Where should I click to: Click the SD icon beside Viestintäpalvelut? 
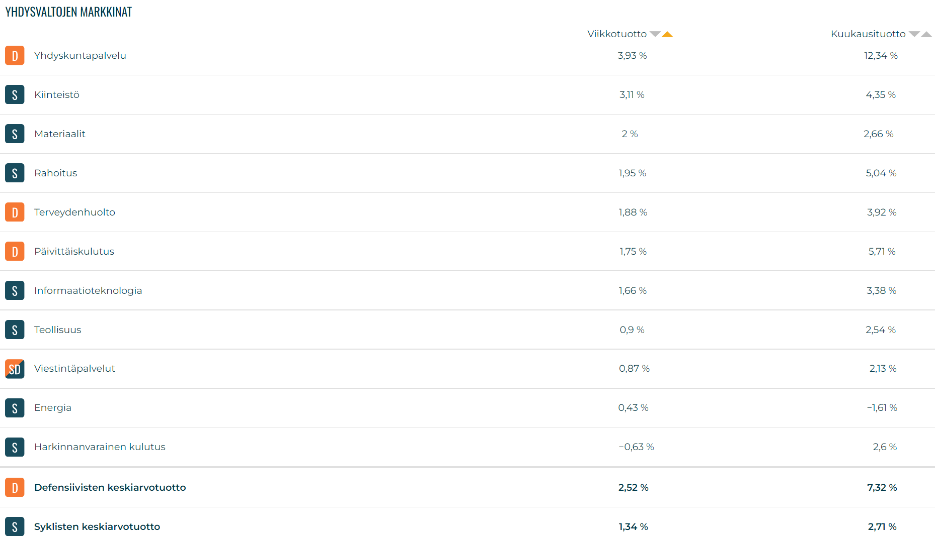click(15, 369)
